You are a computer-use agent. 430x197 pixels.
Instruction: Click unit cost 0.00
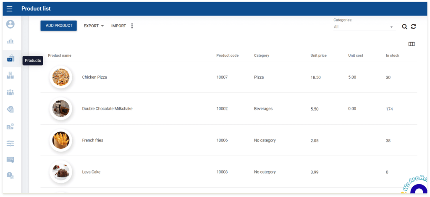click(x=352, y=109)
